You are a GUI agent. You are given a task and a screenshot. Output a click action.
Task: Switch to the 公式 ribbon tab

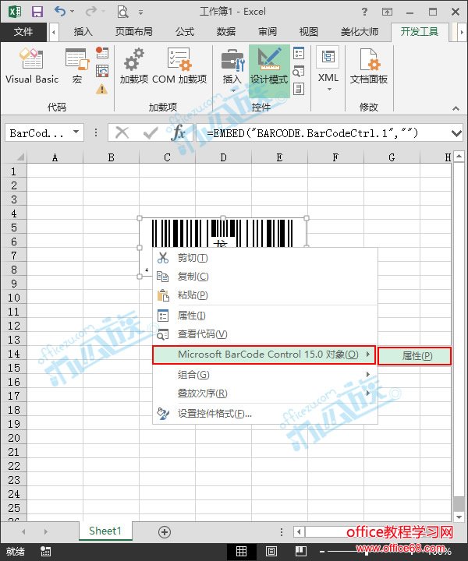(185, 32)
